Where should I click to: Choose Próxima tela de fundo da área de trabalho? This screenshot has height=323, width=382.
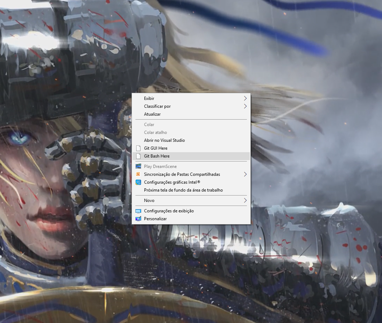pyautogui.click(x=191, y=190)
